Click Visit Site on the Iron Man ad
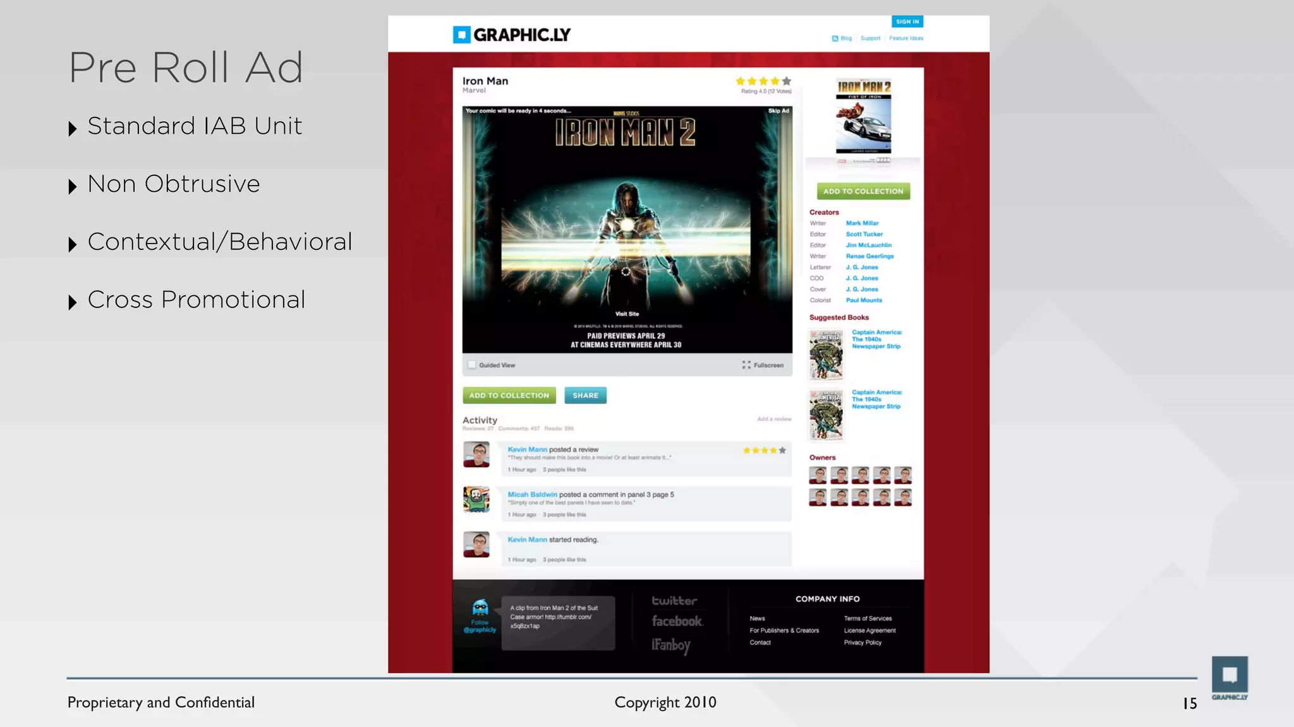Viewport: 1294px width, 727px height. (627, 314)
